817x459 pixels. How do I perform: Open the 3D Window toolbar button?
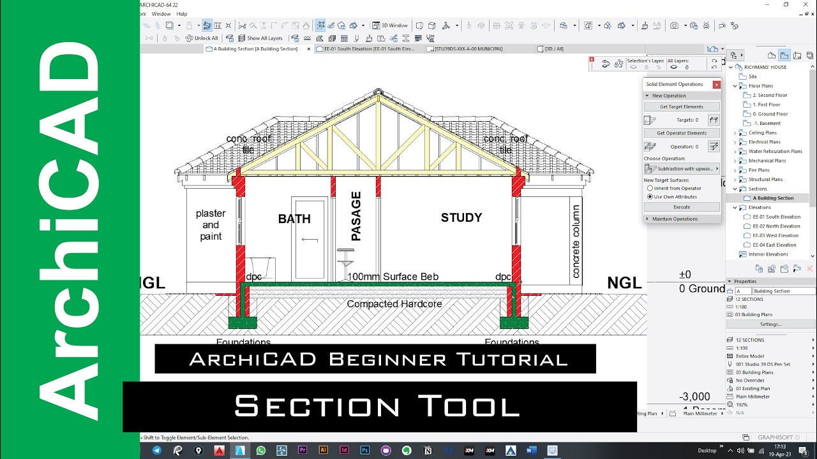pyautogui.click(x=390, y=25)
